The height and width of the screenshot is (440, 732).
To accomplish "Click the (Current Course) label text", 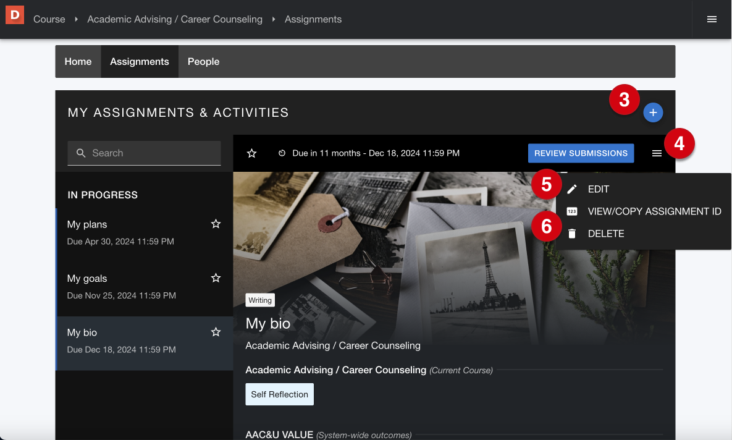I will pyautogui.click(x=461, y=370).
